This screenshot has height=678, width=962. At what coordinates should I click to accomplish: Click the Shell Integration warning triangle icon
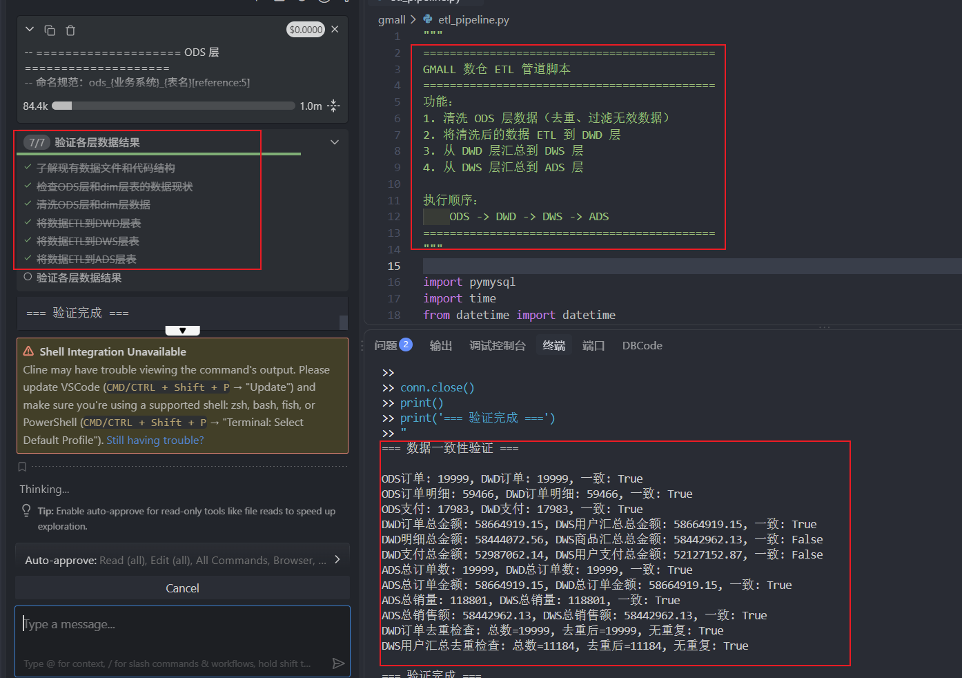[28, 351]
